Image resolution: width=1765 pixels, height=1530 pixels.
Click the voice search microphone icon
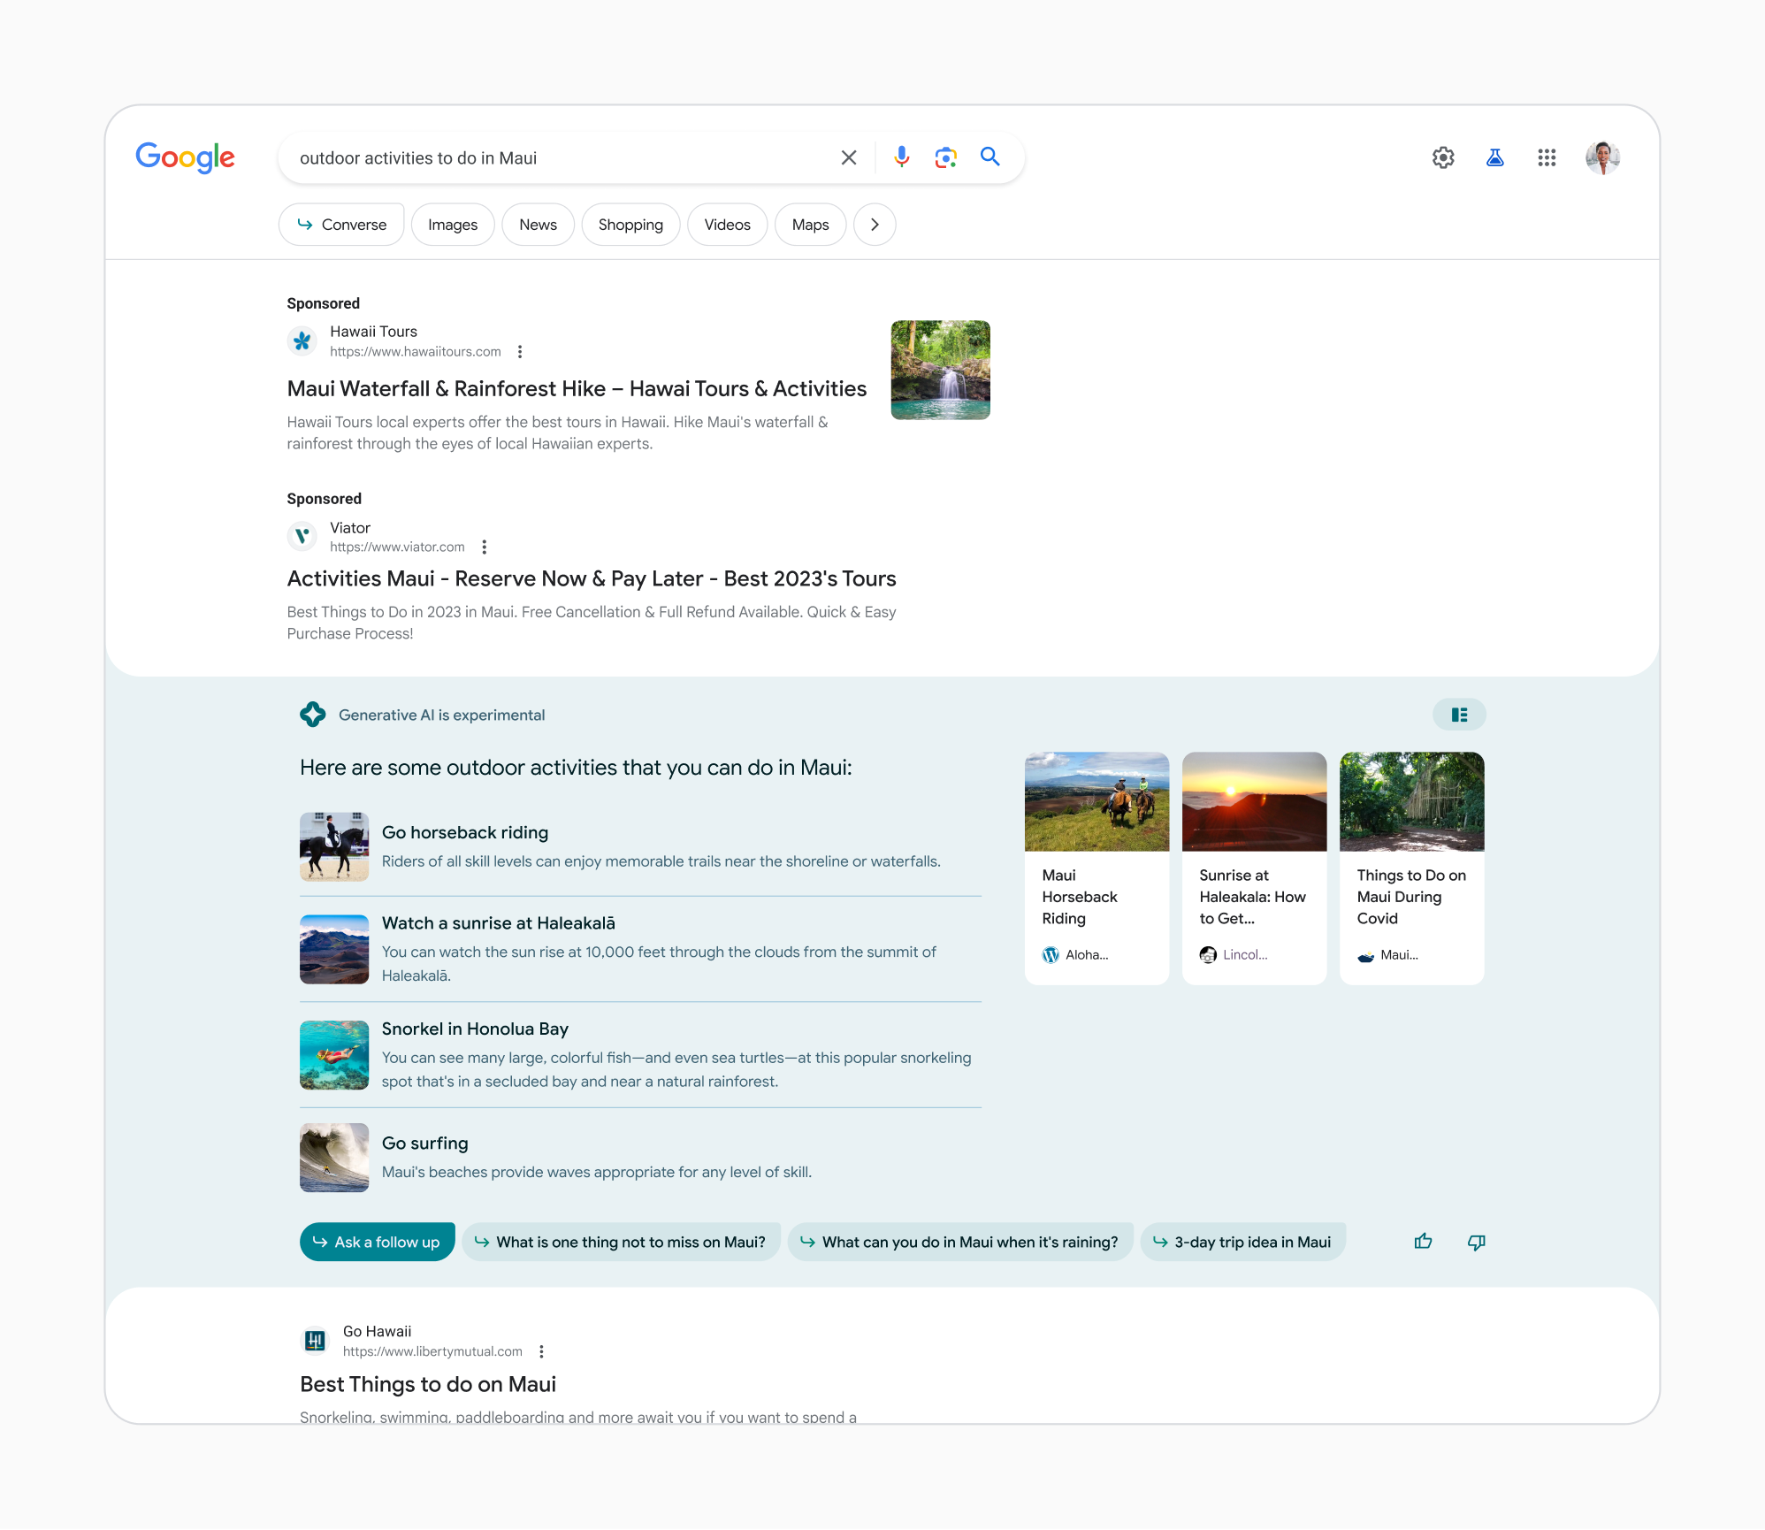pos(900,157)
